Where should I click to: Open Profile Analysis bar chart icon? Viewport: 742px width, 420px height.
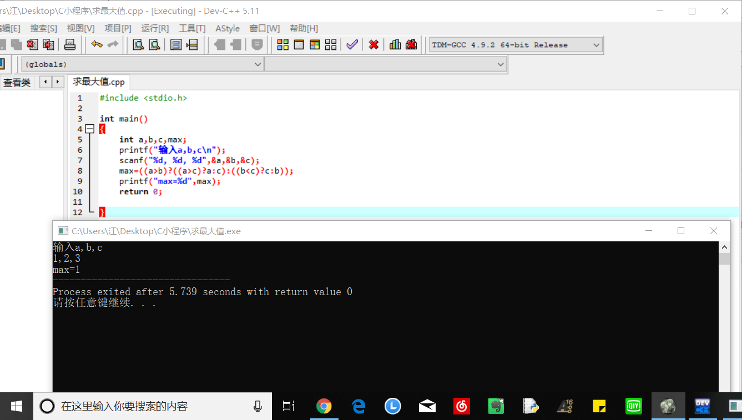point(395,45)
